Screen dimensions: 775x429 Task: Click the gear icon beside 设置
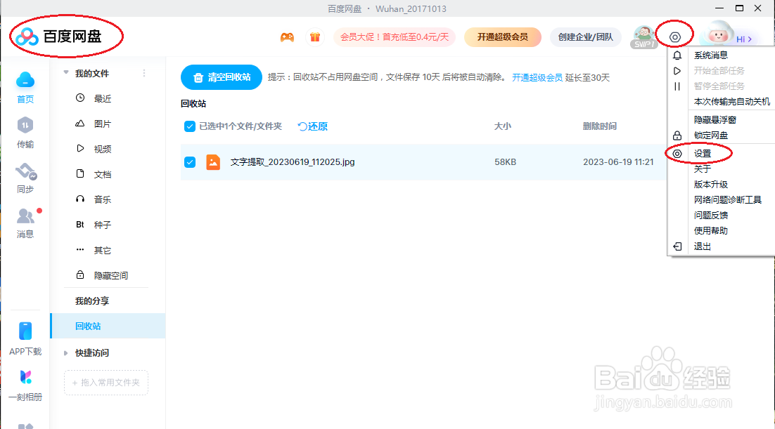click(x=677, y=154)
